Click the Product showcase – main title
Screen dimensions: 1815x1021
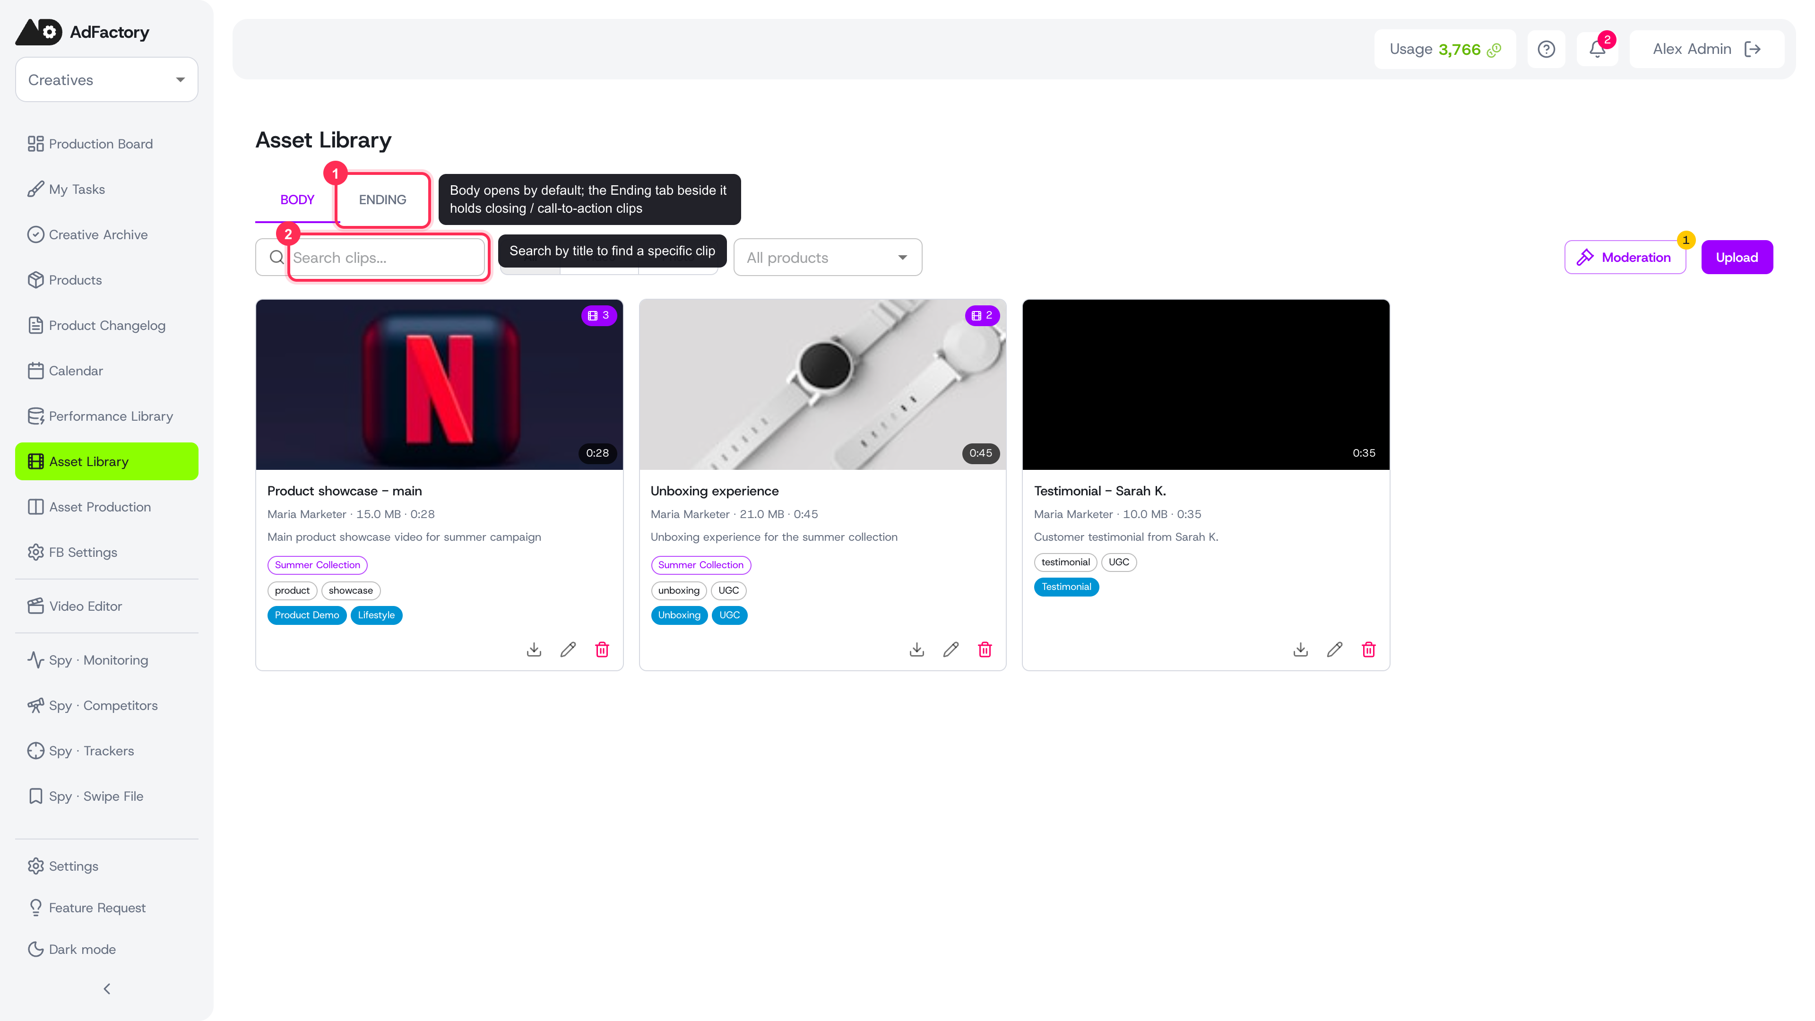tap(345, 491)
